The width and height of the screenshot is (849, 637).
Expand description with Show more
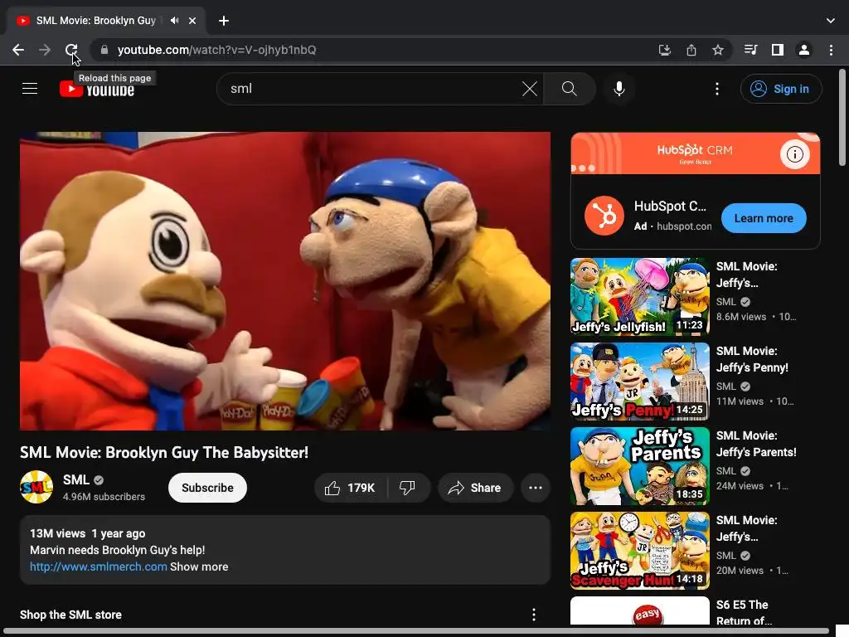(199, 566)
